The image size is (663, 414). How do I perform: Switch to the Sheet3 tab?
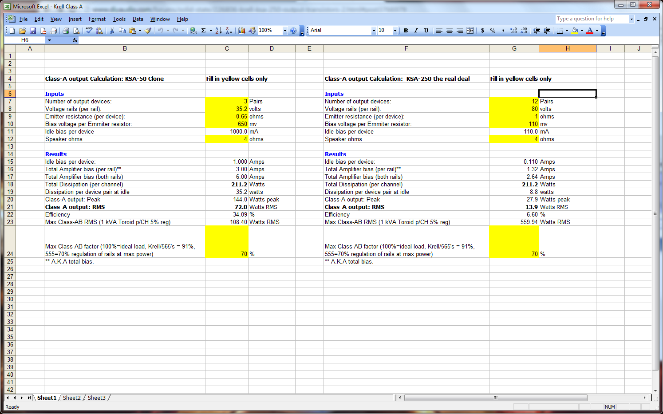pyautogui.click(x=97, y=398)
